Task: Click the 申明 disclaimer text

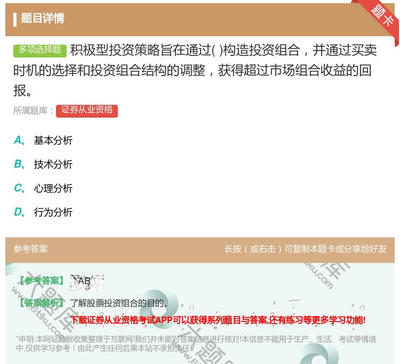Action: (196, 344)
